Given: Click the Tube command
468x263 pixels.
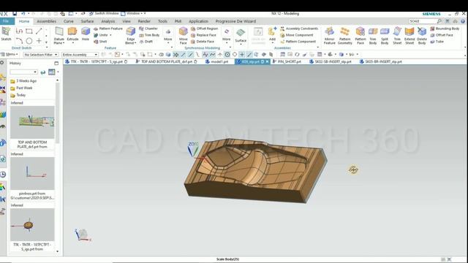Looking at the screenshot, I should 437,42.
